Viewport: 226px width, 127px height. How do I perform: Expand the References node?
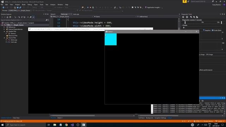click(x=4, y=27)
